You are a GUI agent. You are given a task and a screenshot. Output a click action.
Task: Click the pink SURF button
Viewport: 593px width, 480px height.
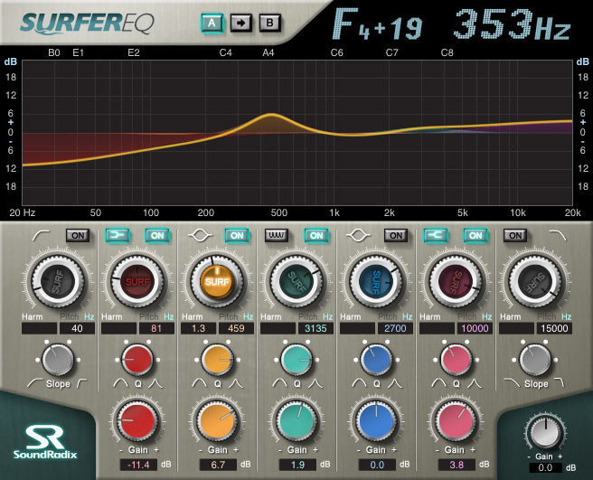456,282
